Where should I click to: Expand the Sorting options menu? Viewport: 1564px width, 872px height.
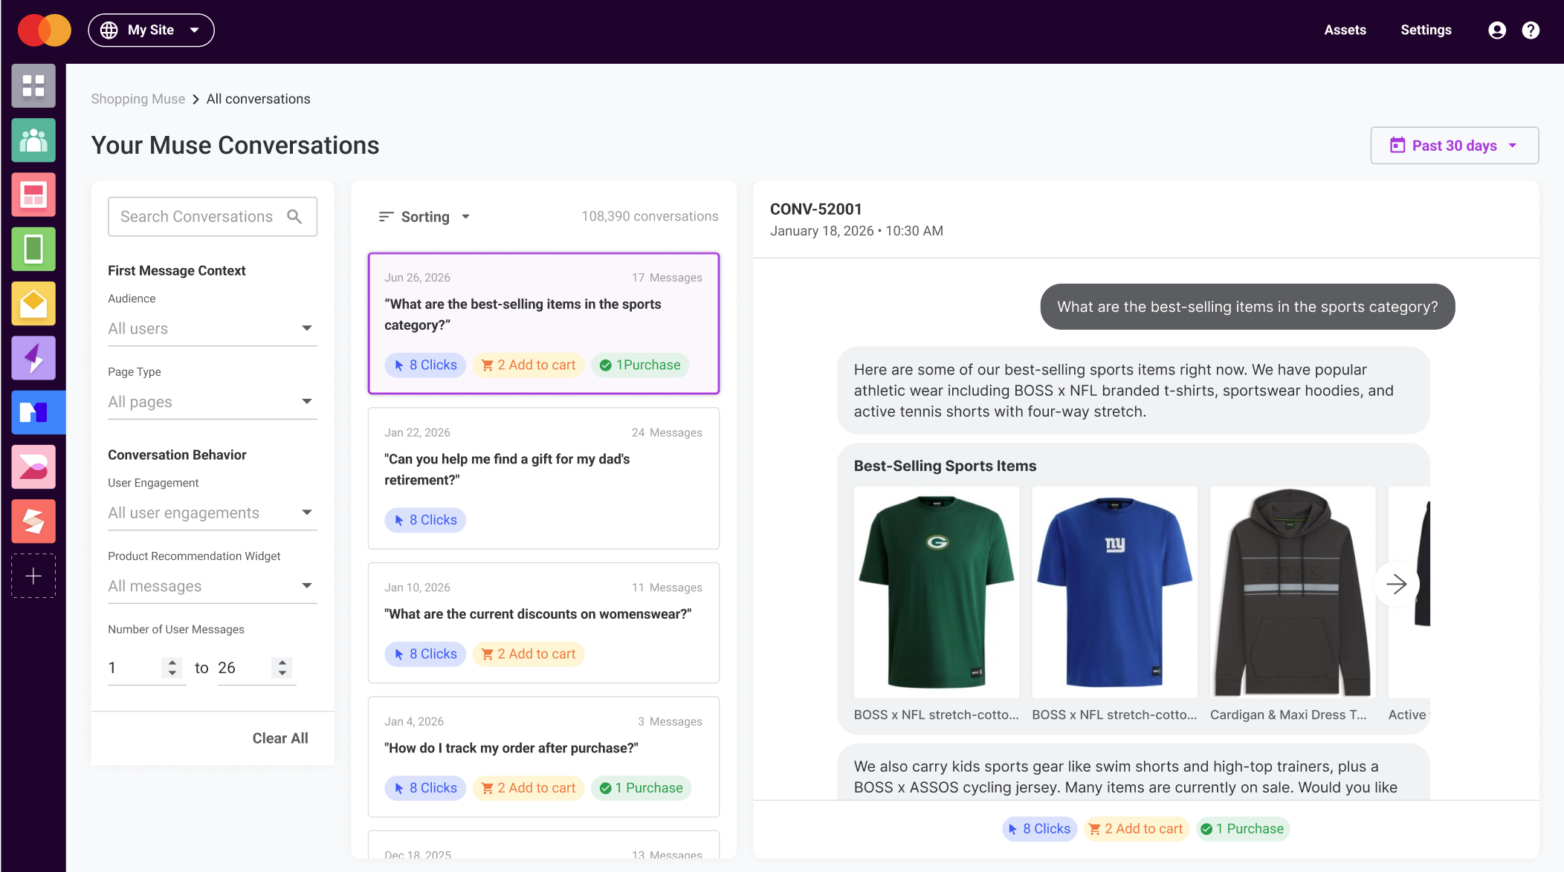[x=424, y=217]
